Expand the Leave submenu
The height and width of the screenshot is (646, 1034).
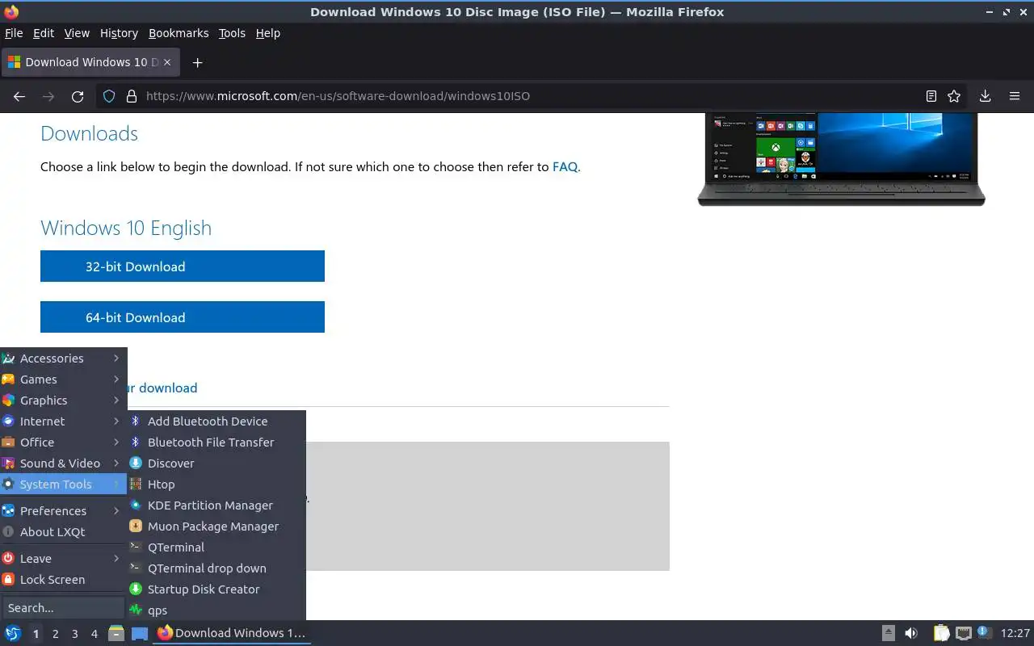click(63, 558)
